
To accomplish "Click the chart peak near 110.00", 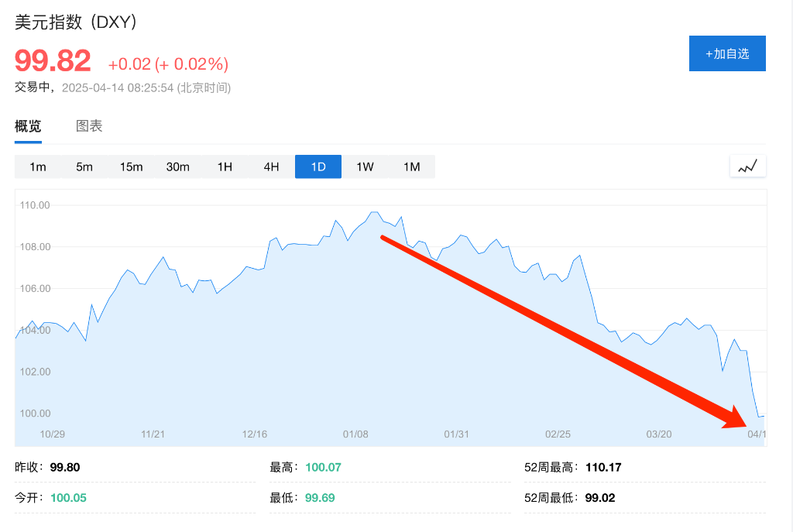I will (374, 212).
